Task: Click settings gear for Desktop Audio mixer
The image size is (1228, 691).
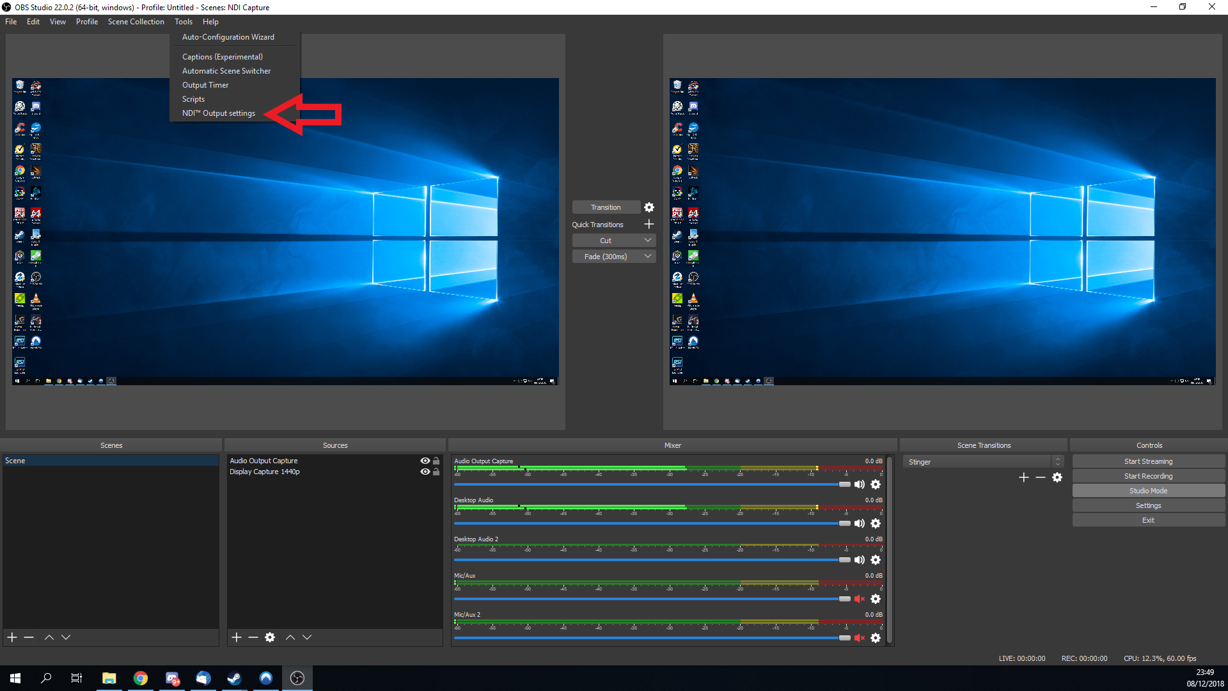Action: [876, 523]
